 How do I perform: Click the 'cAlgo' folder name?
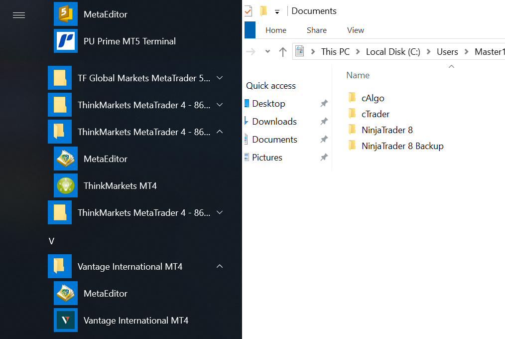coord(373,98)
